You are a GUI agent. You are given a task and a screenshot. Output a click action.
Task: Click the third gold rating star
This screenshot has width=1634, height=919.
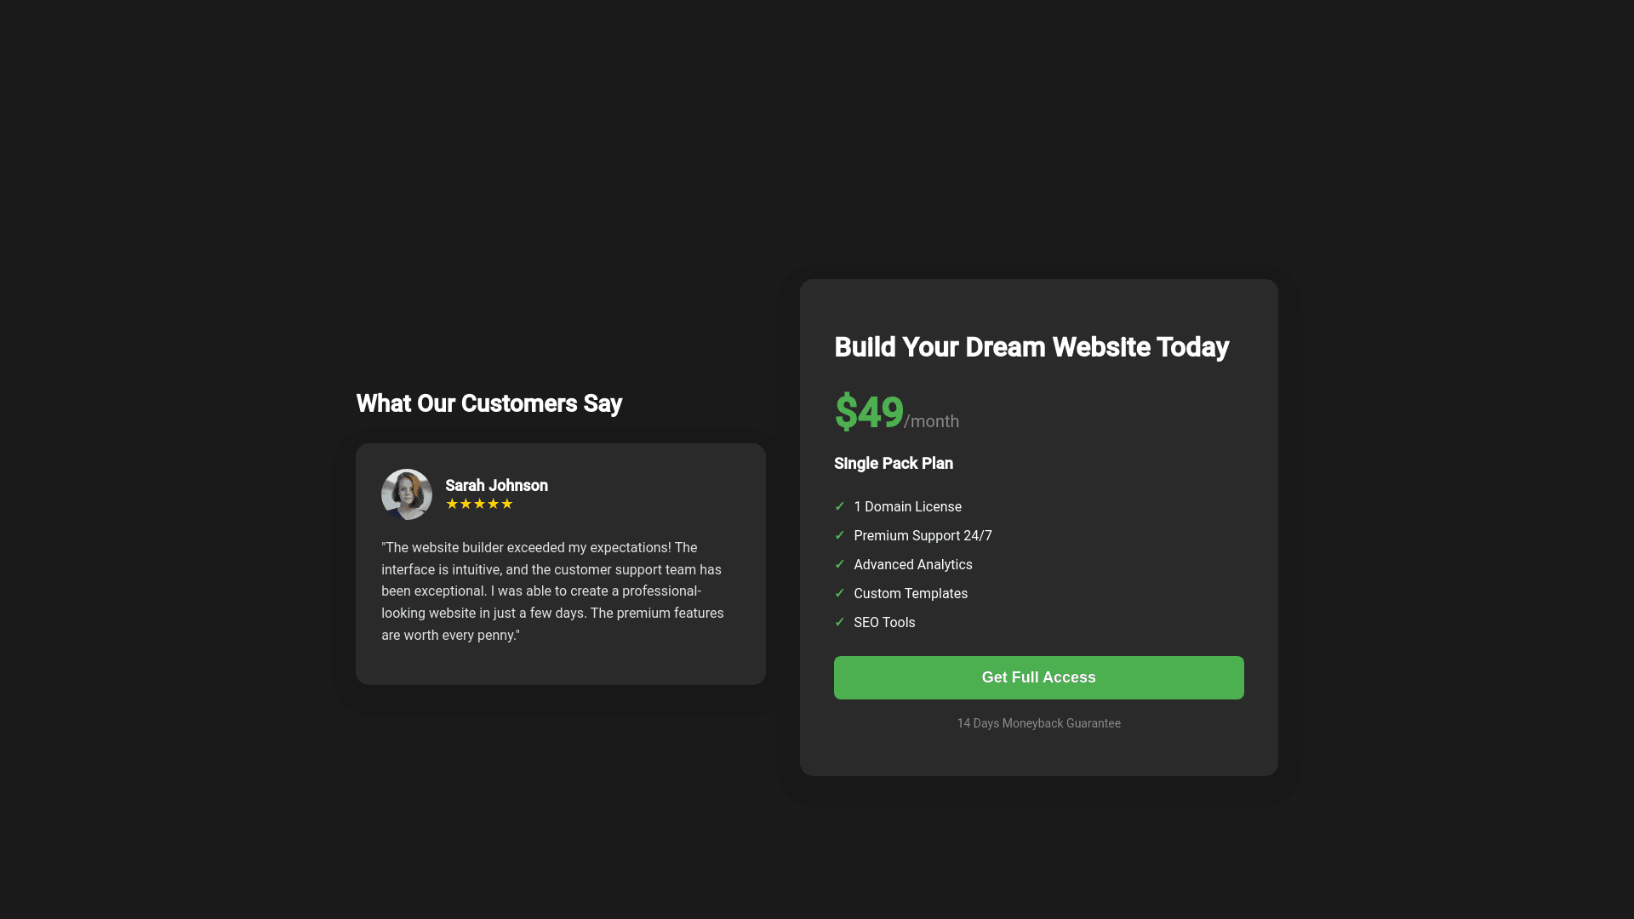[x=479, y=504]
